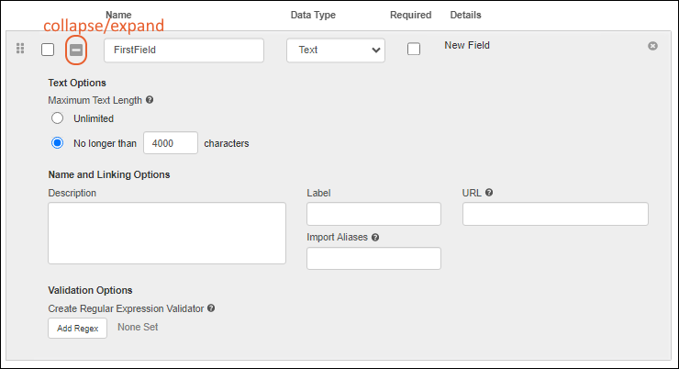The image size is (679, 369).
Task: Show Import Aliases help tooltip icon
Action: tap(375, 237)
